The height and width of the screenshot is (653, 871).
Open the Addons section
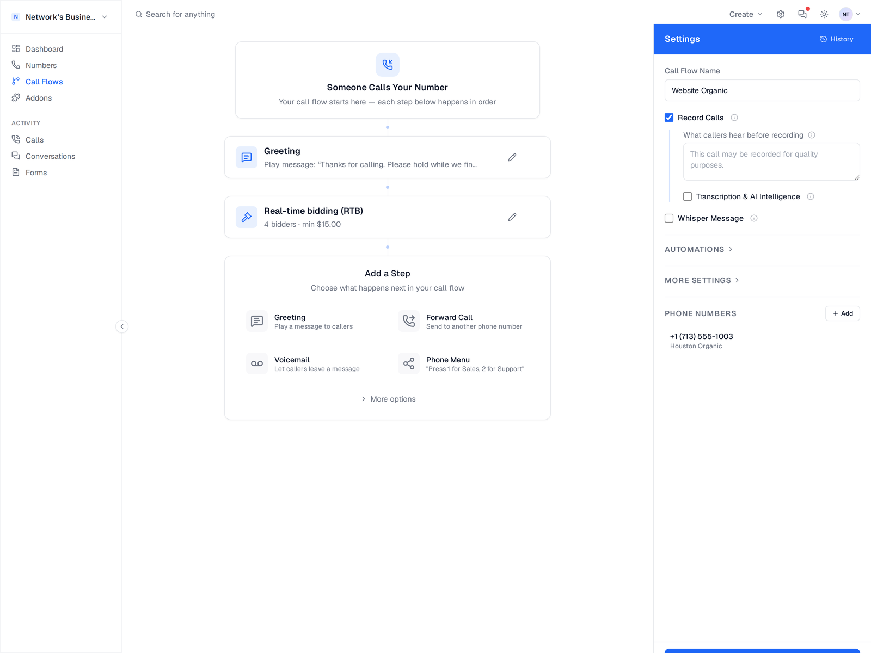tap(39, 98)
